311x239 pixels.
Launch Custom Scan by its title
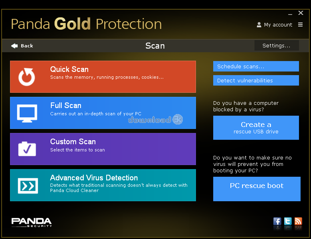click(x=73, y=141)
